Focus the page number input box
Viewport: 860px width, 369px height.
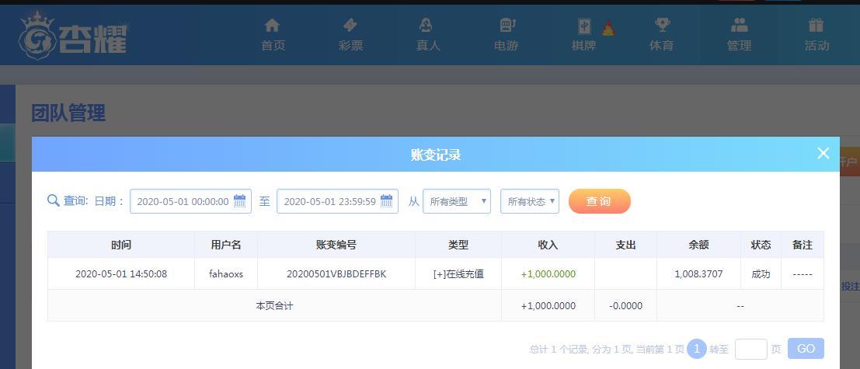(751, 350)
